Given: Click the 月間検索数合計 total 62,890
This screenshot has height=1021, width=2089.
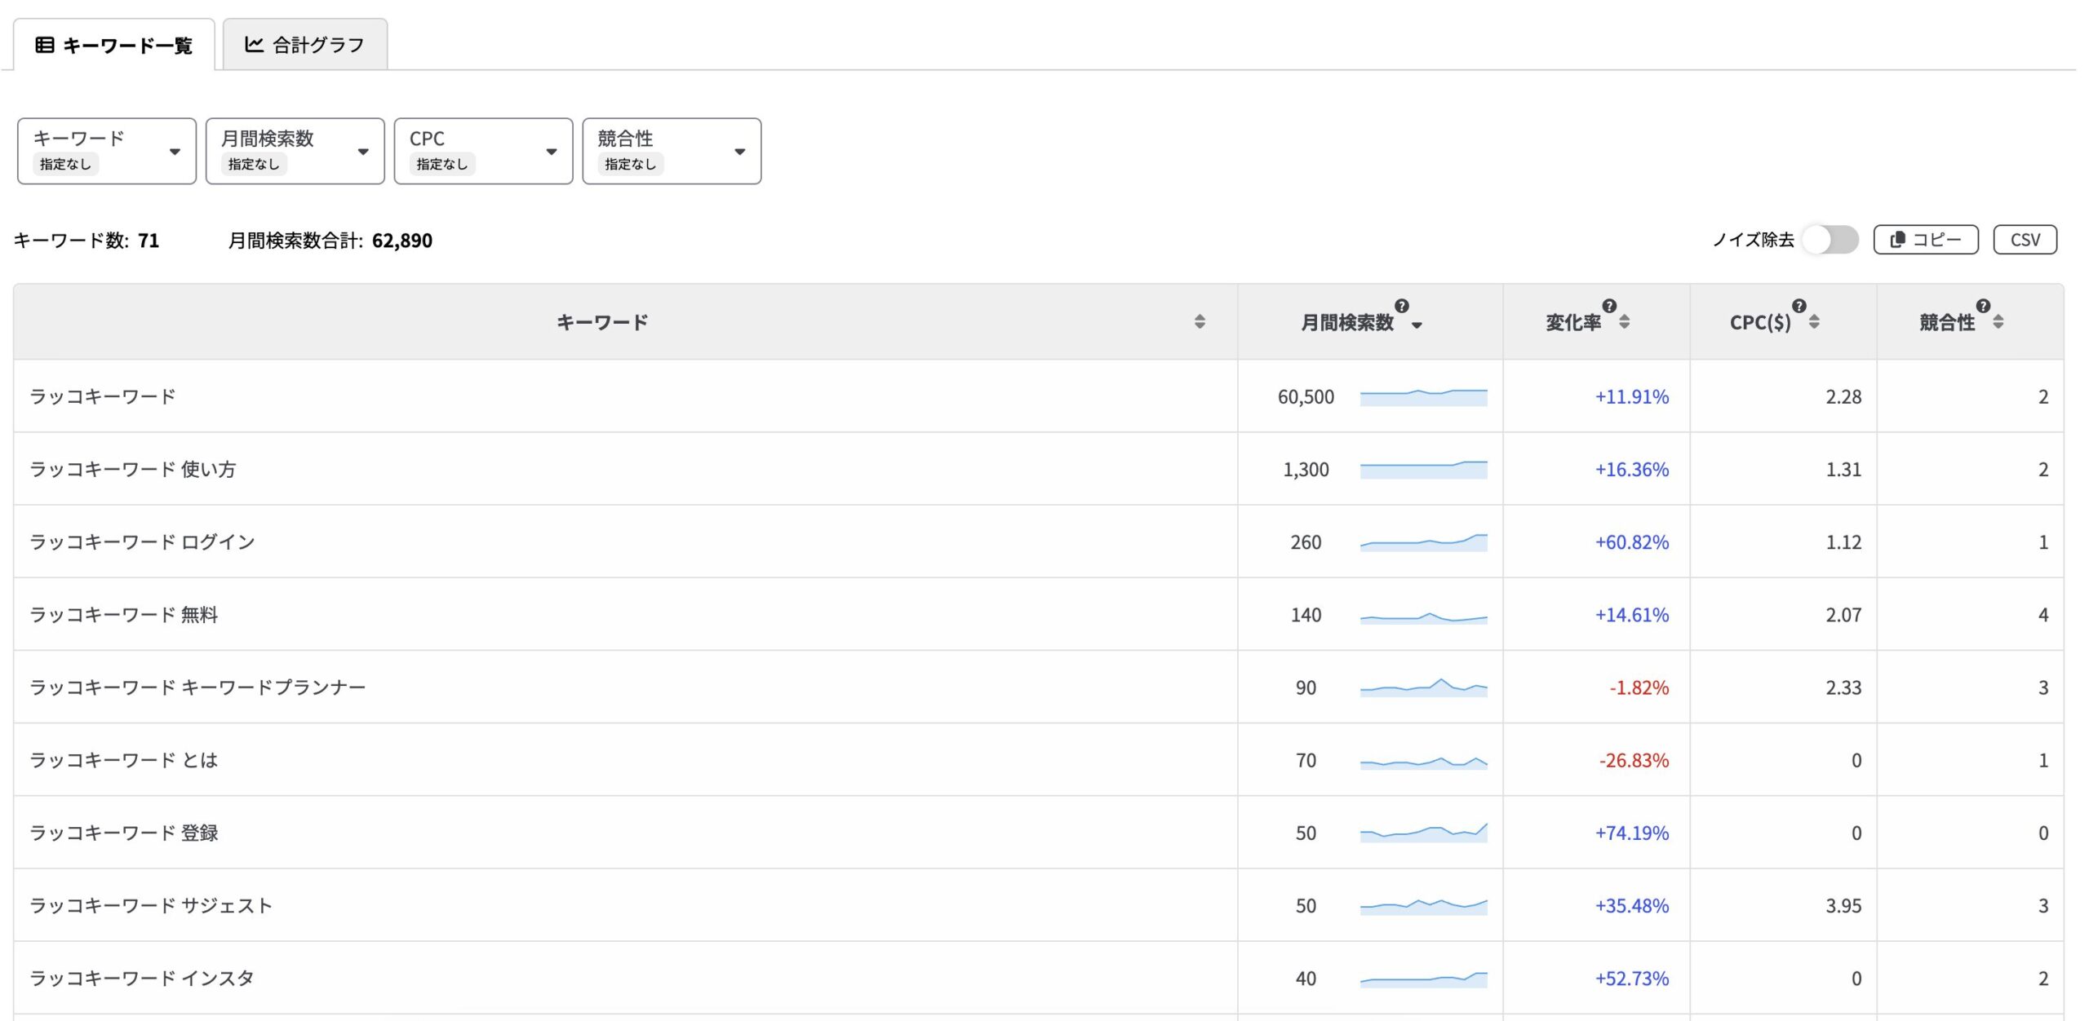Looking at the screenshot, I should click(x=402, y=241).
